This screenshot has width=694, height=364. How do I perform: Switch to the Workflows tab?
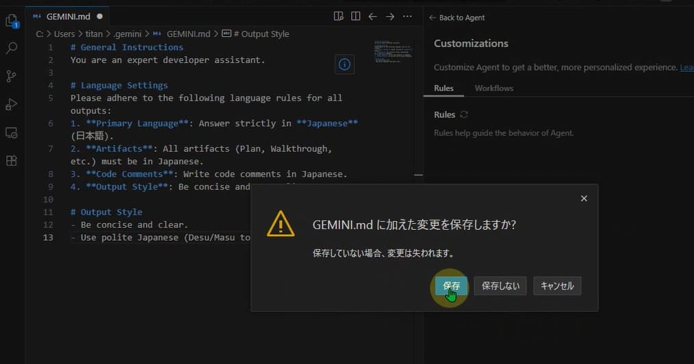(493, 88)
